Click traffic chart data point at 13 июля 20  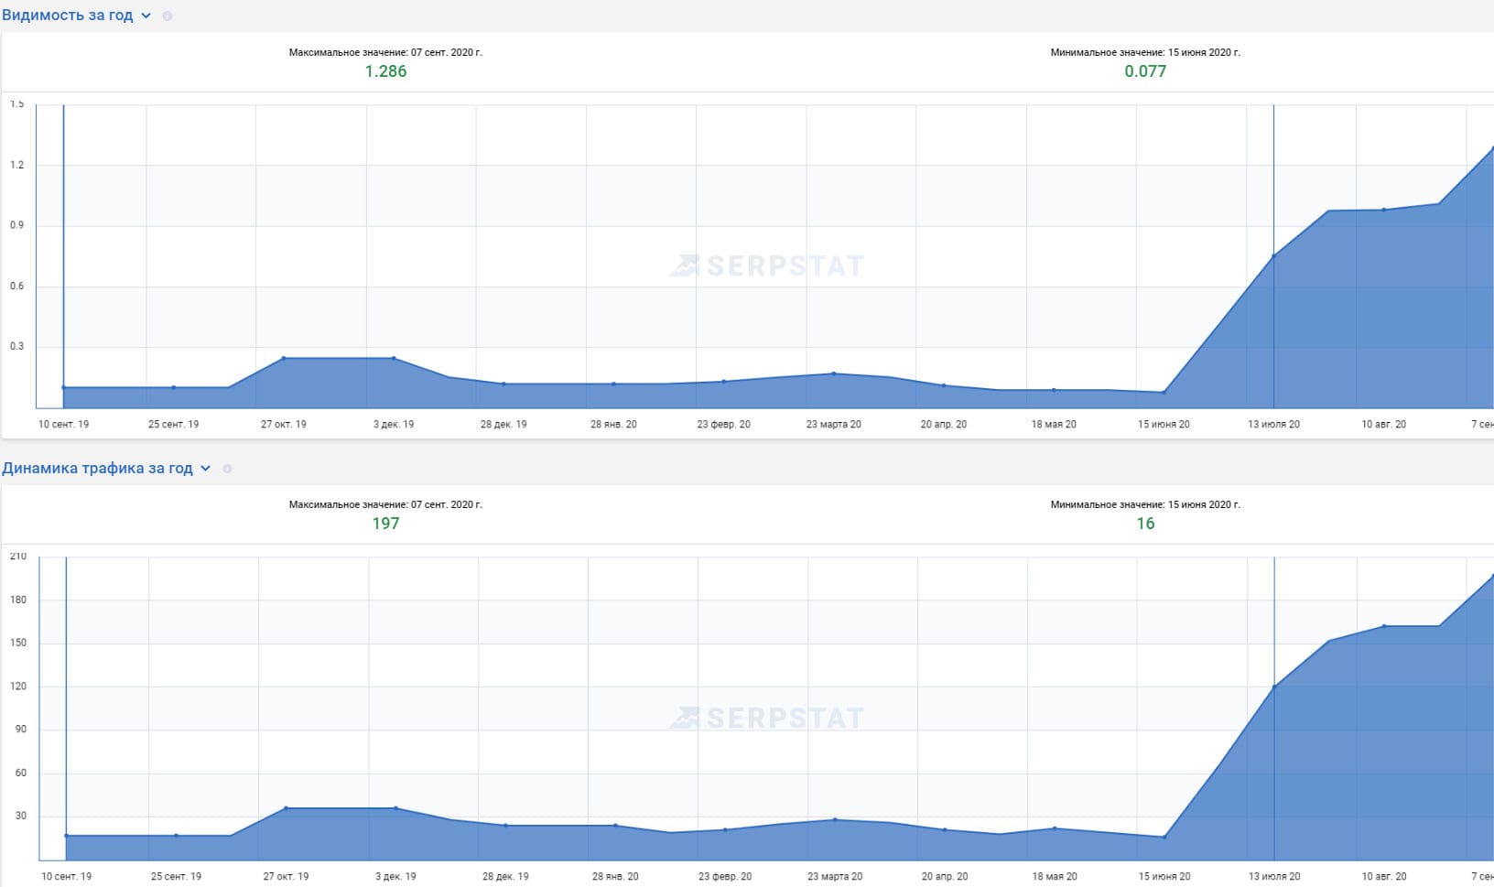click(1274, 687)
